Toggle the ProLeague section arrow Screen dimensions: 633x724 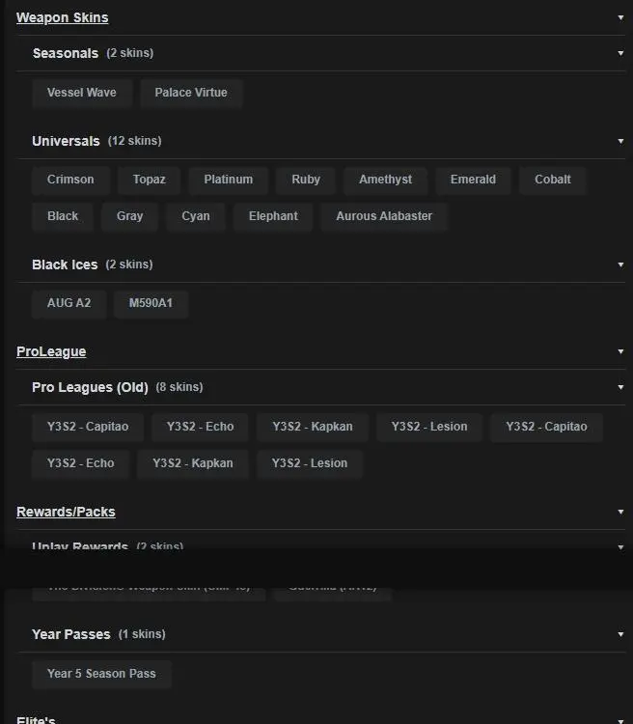[620, 351]
